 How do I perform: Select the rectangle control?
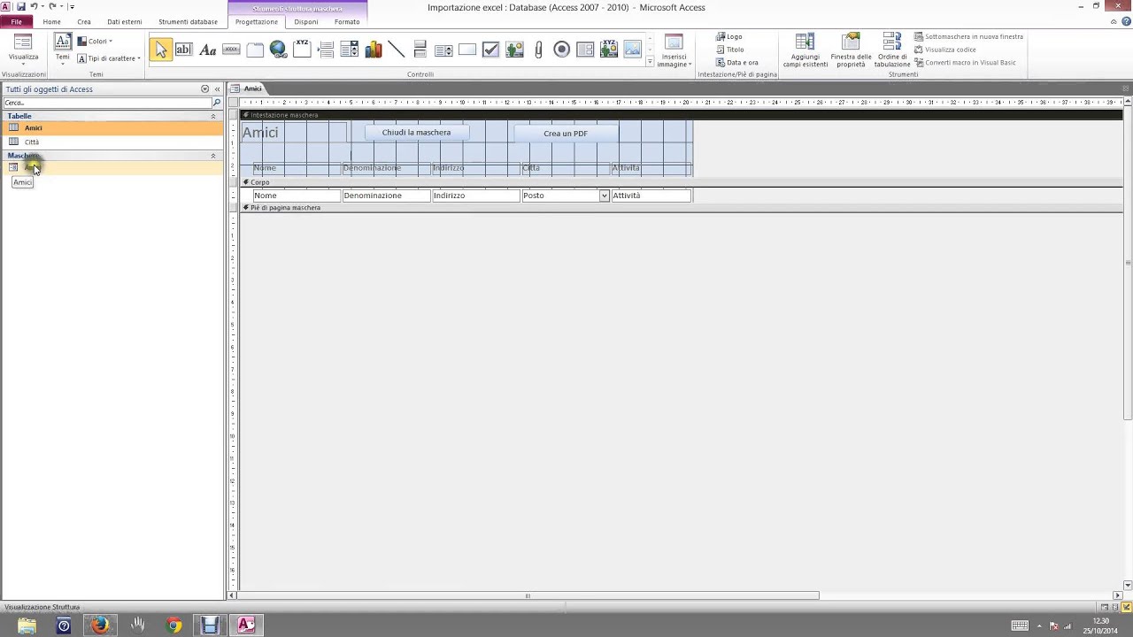[467, 50]
